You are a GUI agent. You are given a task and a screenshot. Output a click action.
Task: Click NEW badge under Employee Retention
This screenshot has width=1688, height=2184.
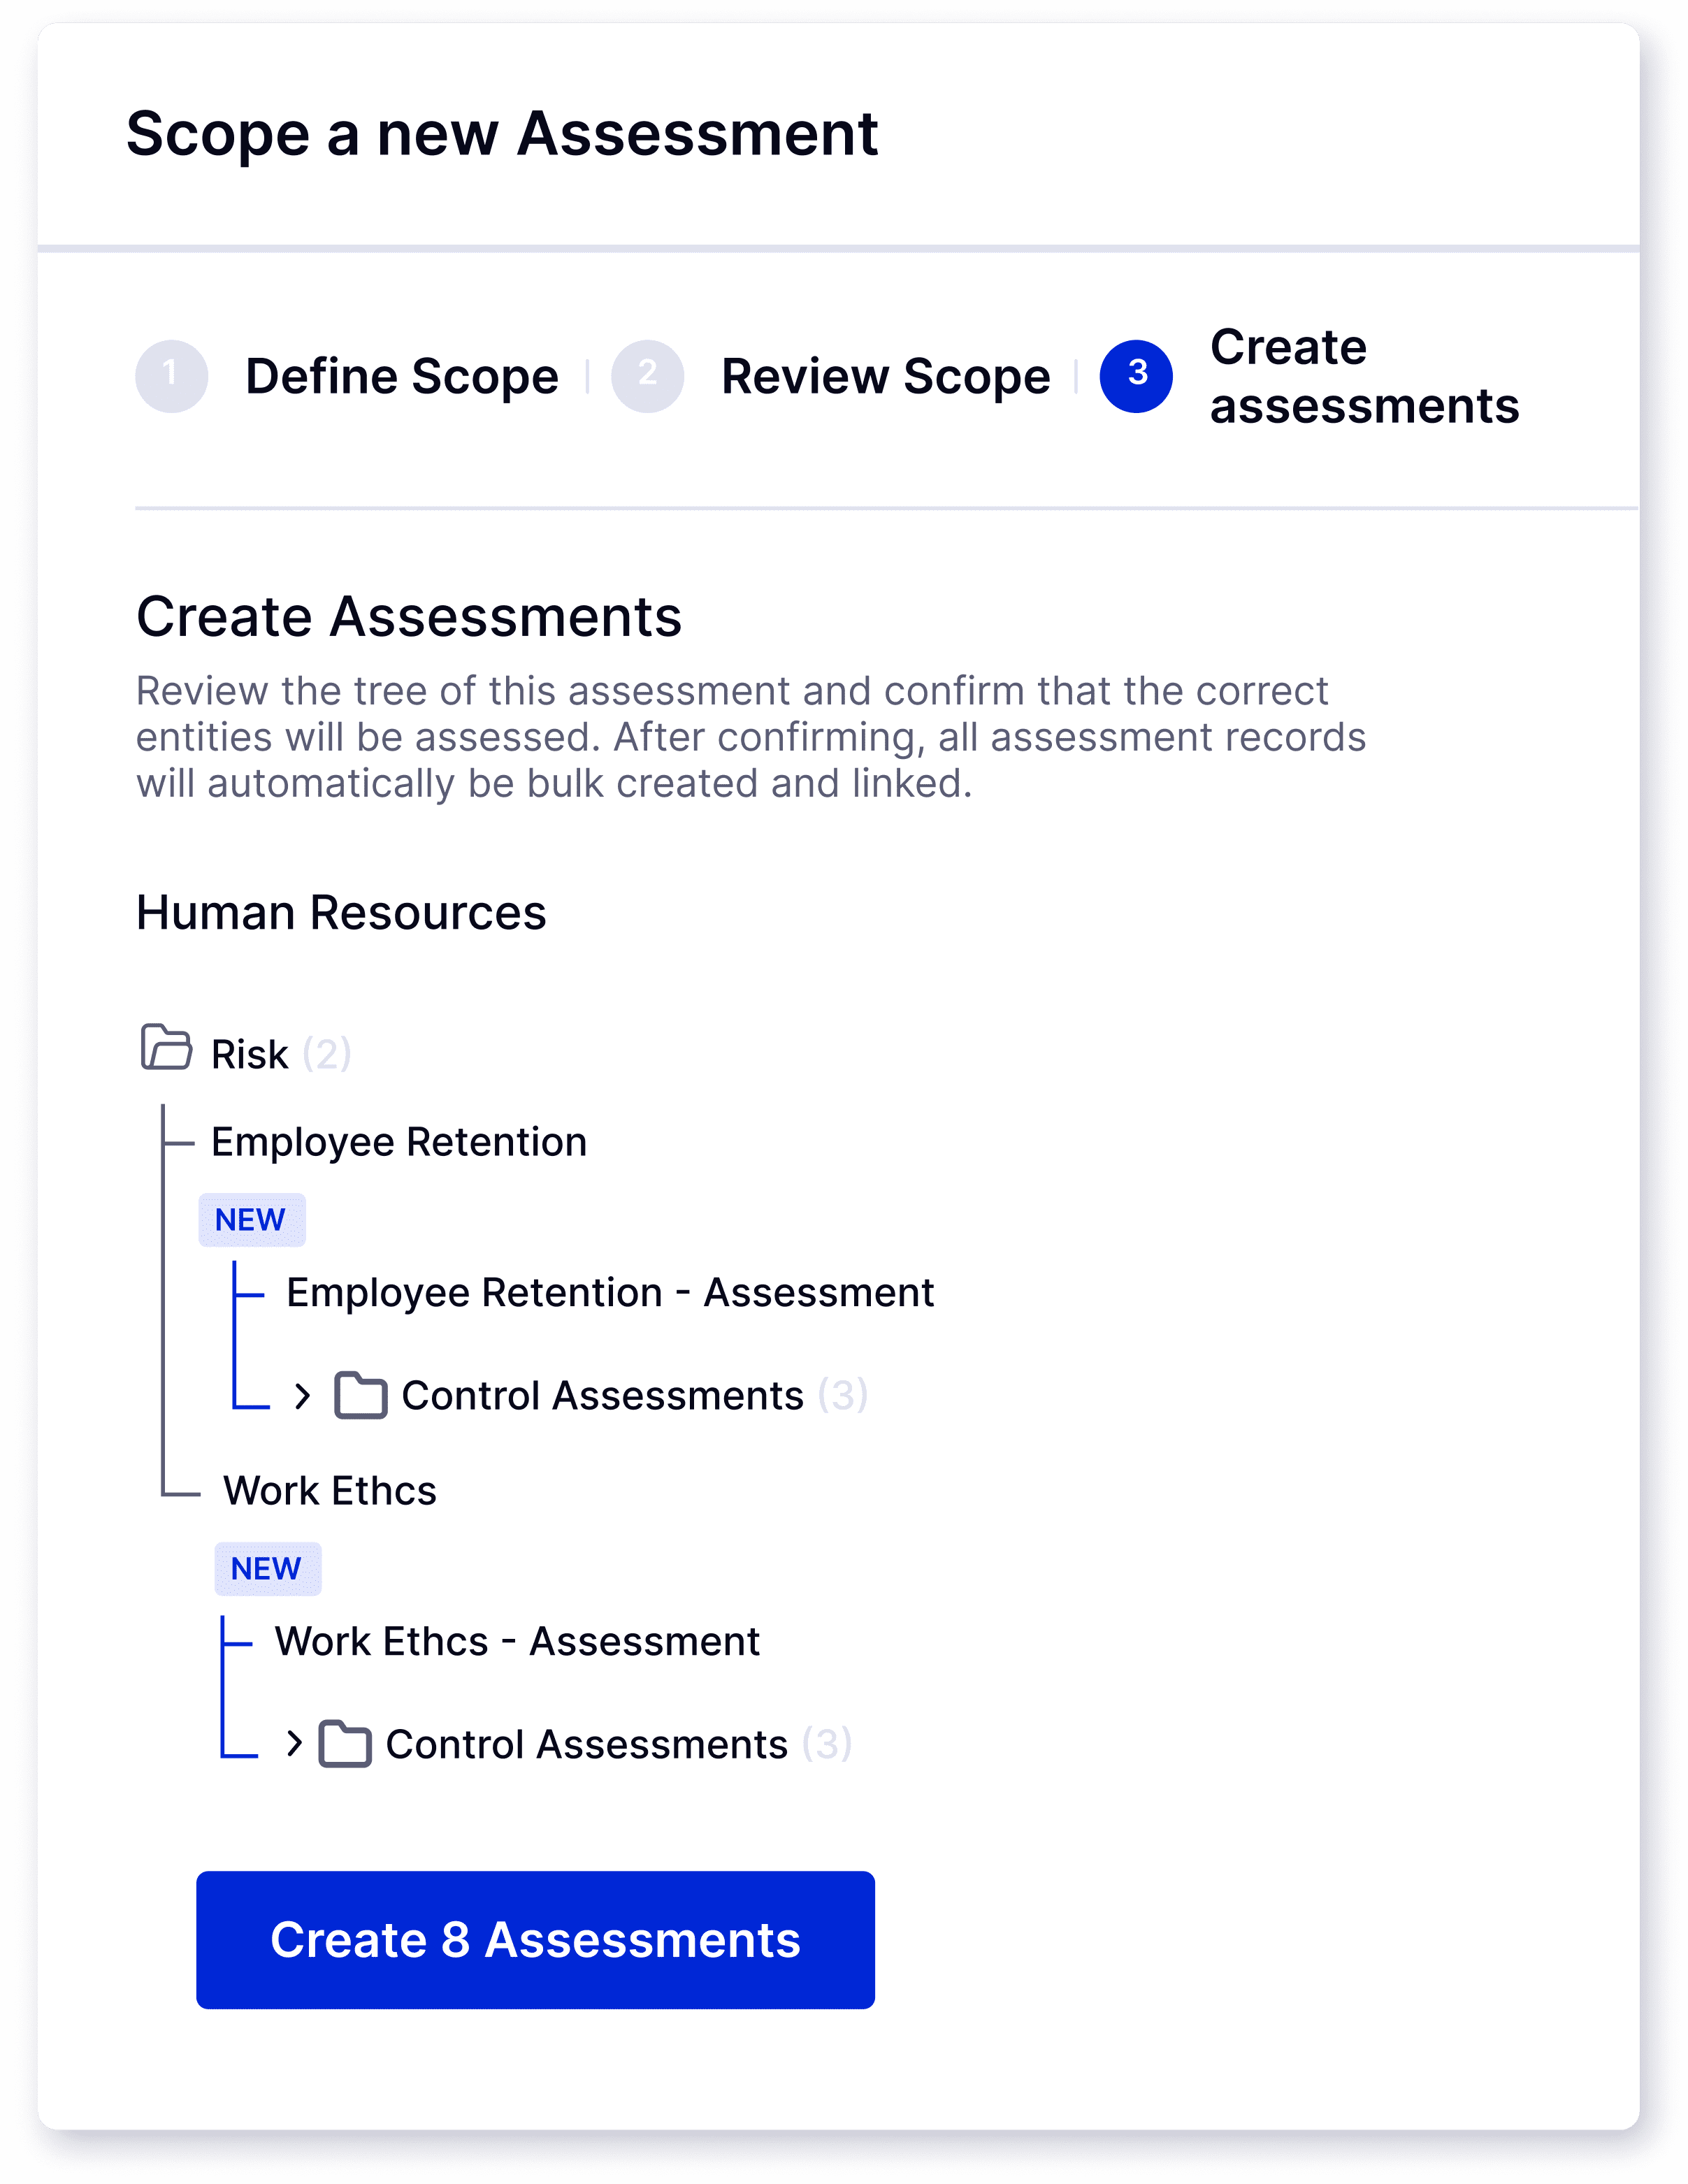point(251,1220)
